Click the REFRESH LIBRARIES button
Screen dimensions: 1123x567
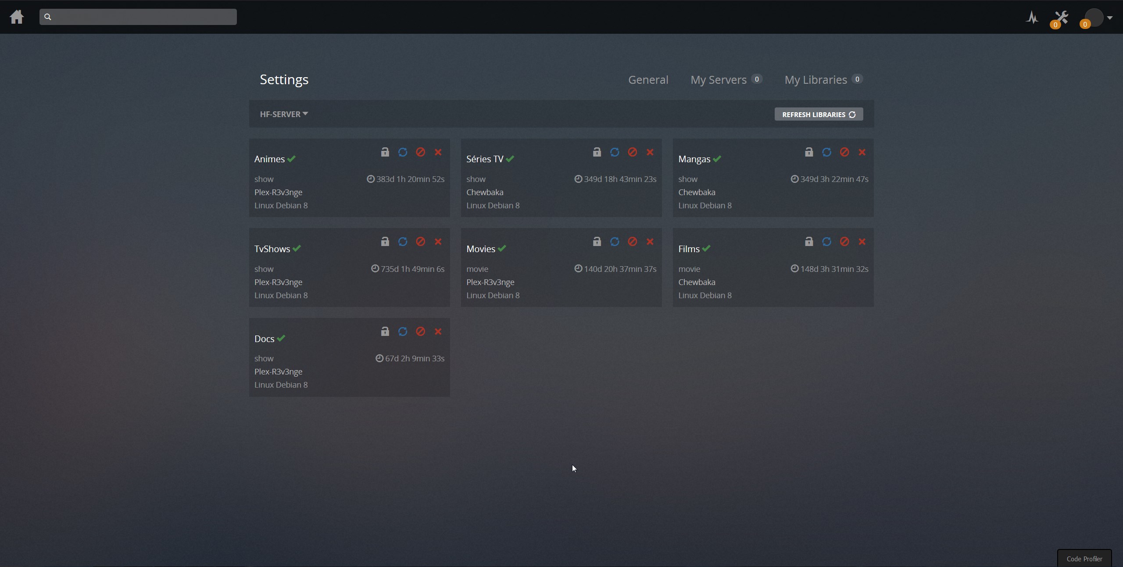coord(819,114)
